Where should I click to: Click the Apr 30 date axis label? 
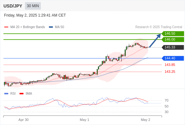(24, 120)
